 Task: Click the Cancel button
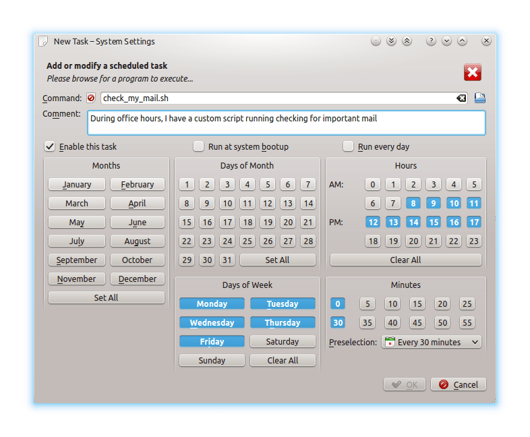[459, 384]
